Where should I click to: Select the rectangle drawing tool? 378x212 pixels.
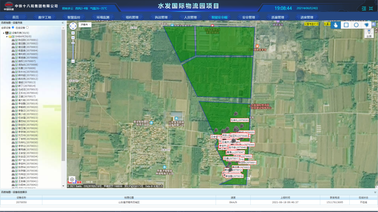(x=346, y=25)
